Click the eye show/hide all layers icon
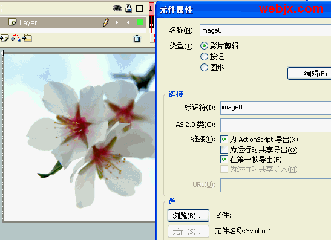 117,8
